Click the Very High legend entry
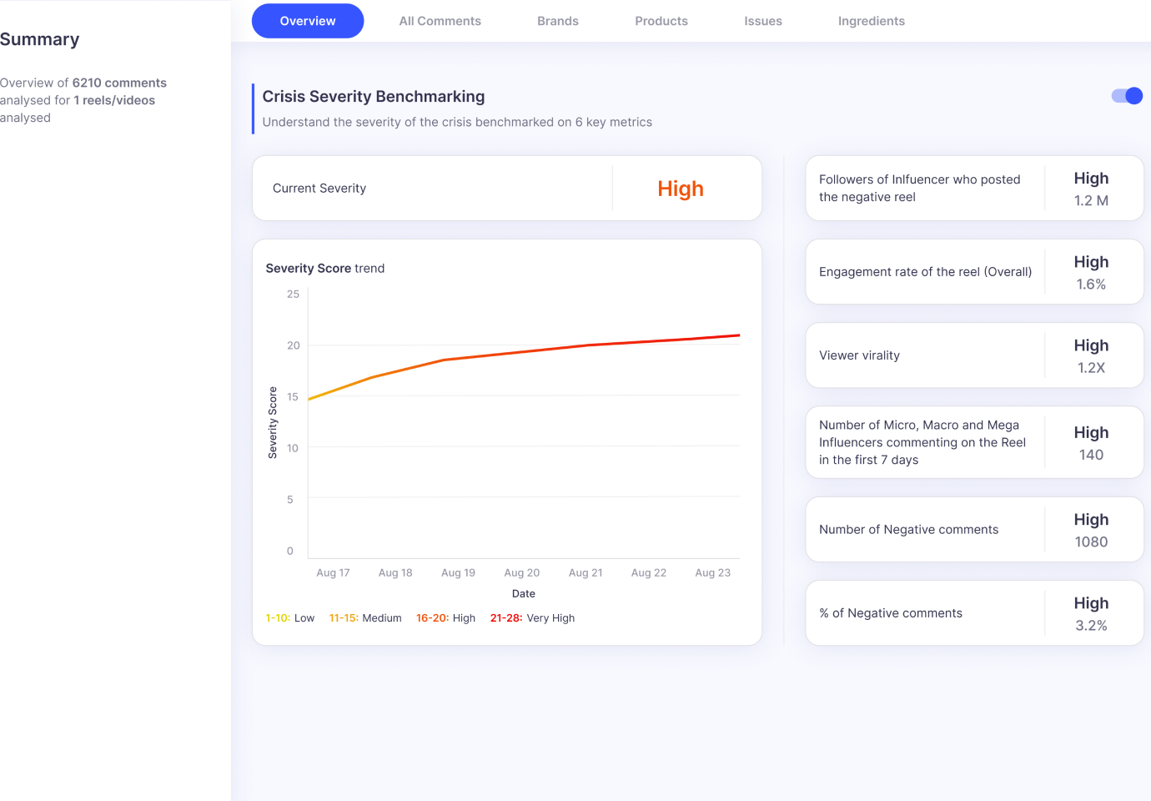This screenshot has height=801, width=1151. pos(533,618)
